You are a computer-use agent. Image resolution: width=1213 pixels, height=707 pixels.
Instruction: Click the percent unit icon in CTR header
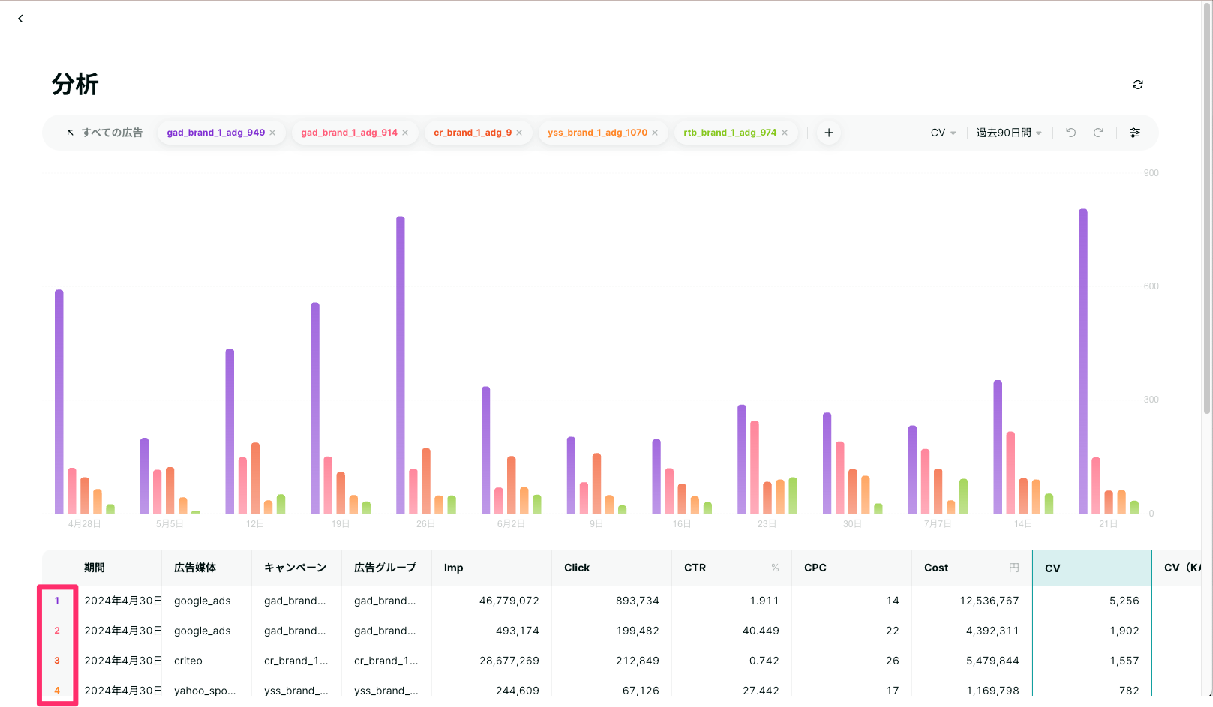tap(775, 568)
